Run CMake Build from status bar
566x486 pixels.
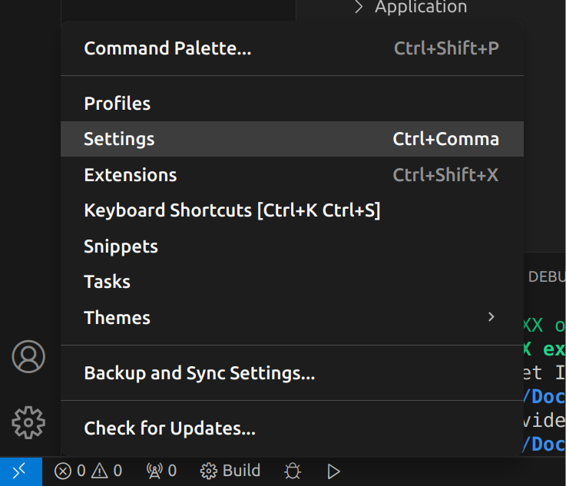click(230, 471)
